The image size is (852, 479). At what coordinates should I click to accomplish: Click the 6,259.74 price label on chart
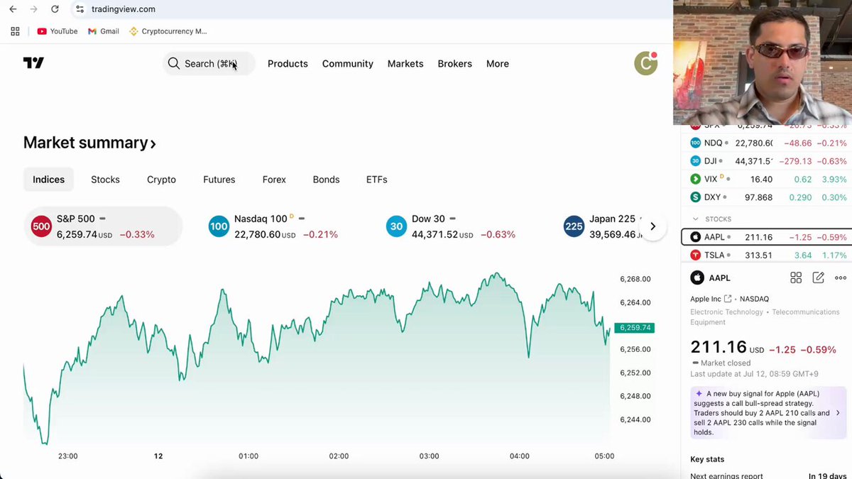point(635,327)
